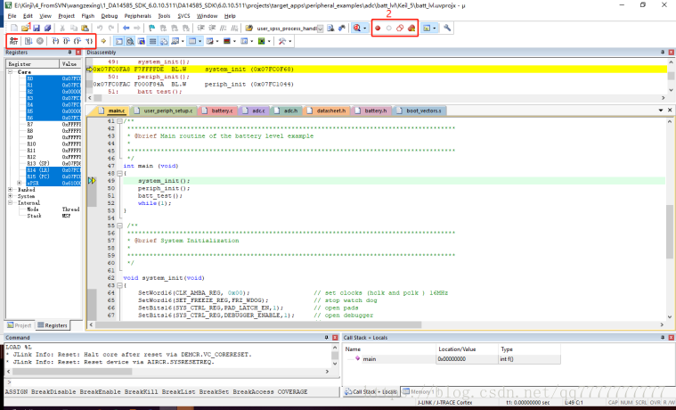Switch to the Project panel tab
The height and width of the screenshot is (410, 676).
pyautogui.click(x=20, y=325)
